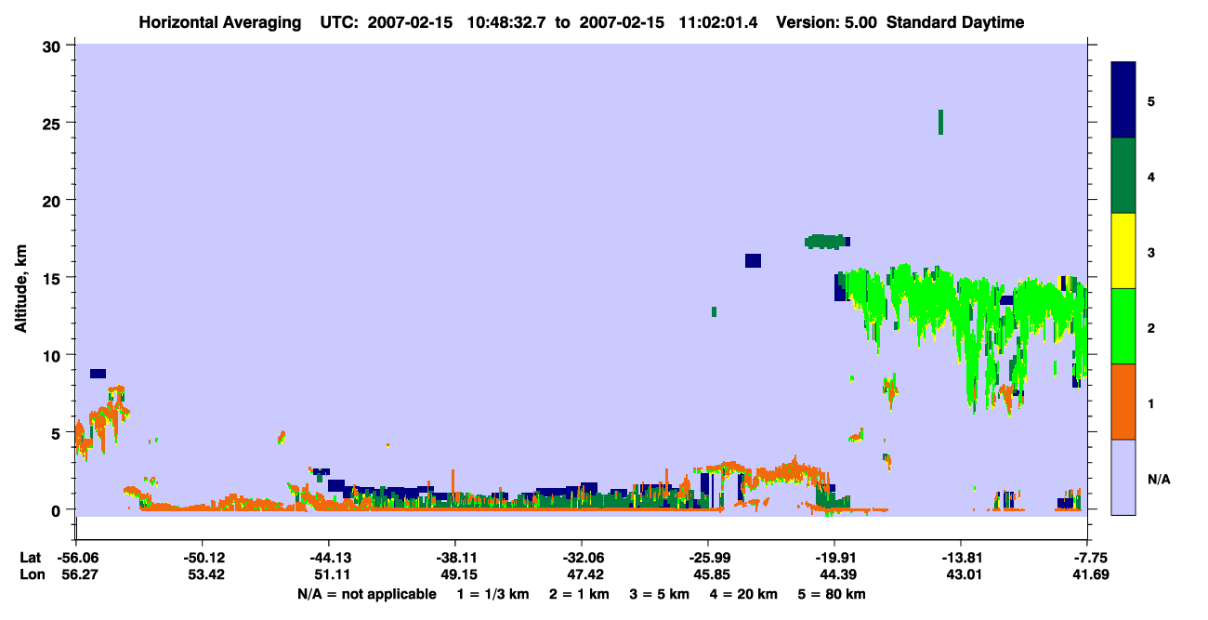This screenshot has height=620, width=1208.
Task: Click the dark green cloud feature near 17 km
Action: pos(826,242)
